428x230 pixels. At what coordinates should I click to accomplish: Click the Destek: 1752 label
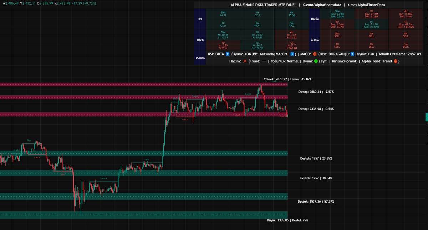[316, 178]
